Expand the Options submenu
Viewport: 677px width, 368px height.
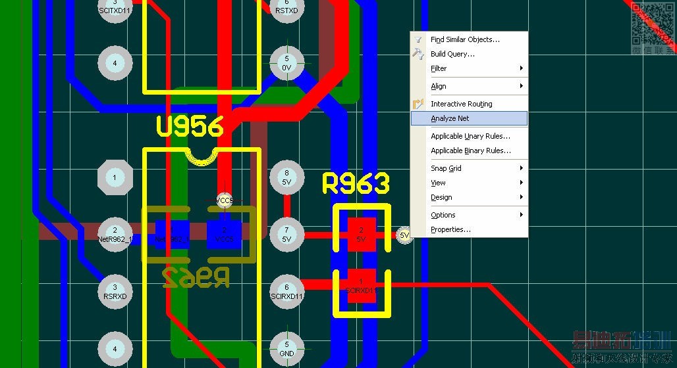[469, 215]
